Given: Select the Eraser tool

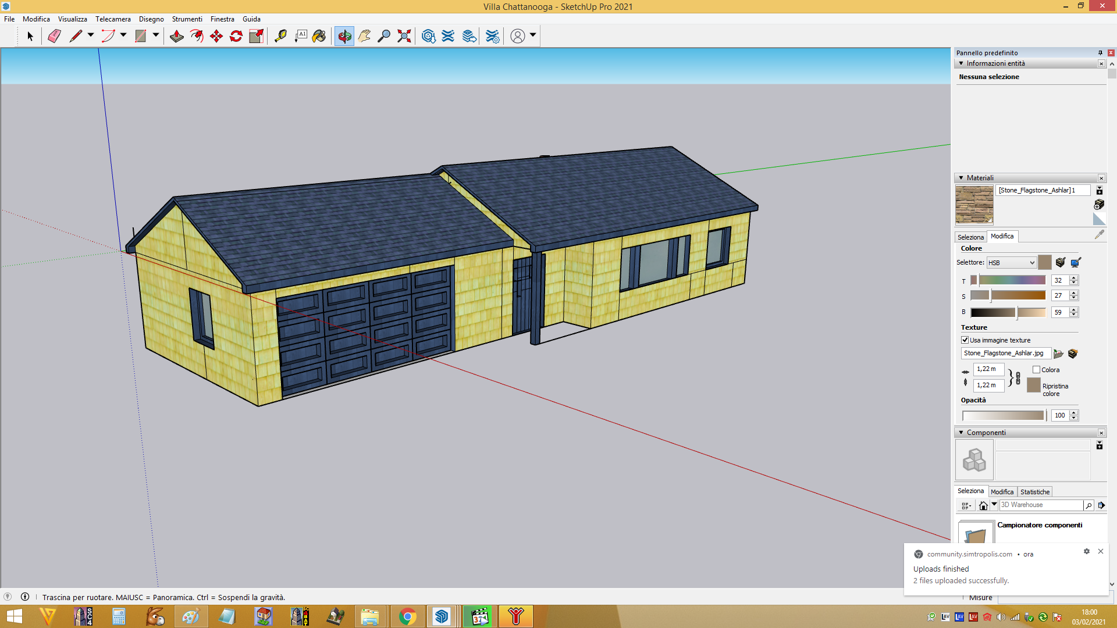Looking at the screenshot, I should (54, 36).
